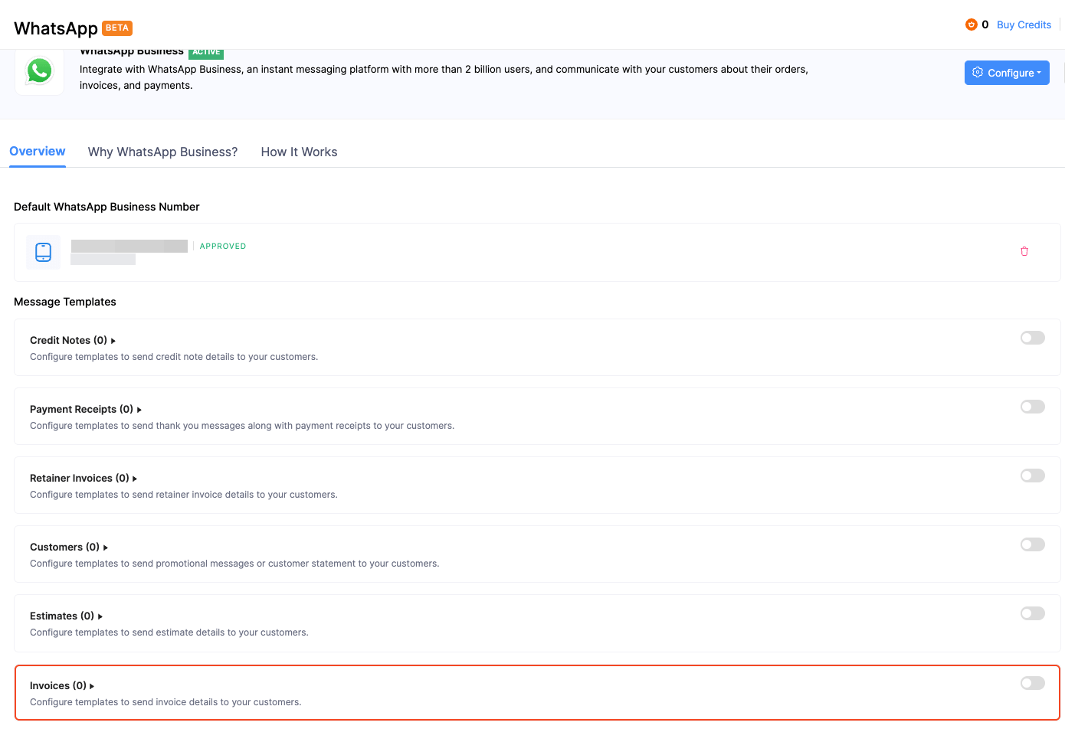The height and width of the screenshot is (742, 1065).
Task: Click Default WhatsApp Business Number heading
Action: click(106, 207)
